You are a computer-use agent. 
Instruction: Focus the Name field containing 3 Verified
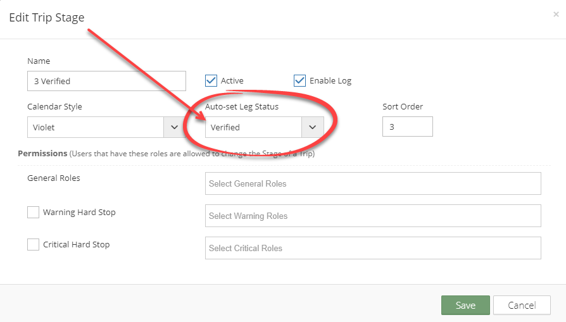[x=106, y=81]
